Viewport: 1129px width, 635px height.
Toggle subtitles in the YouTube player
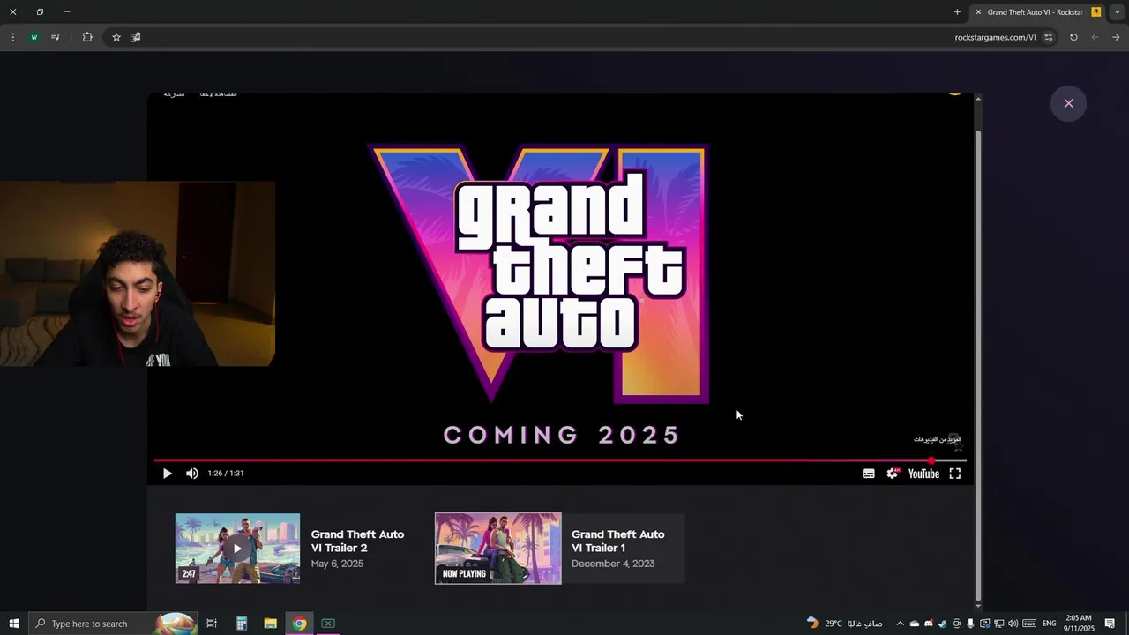[869, 474]
